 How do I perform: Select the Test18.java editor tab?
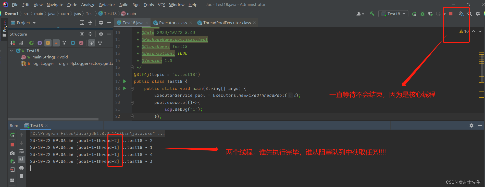tap(133, 23)
